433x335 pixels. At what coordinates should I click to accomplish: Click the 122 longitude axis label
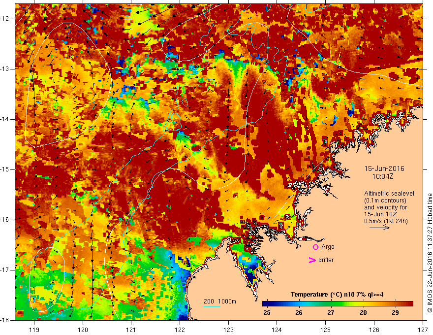click(180, 330)
